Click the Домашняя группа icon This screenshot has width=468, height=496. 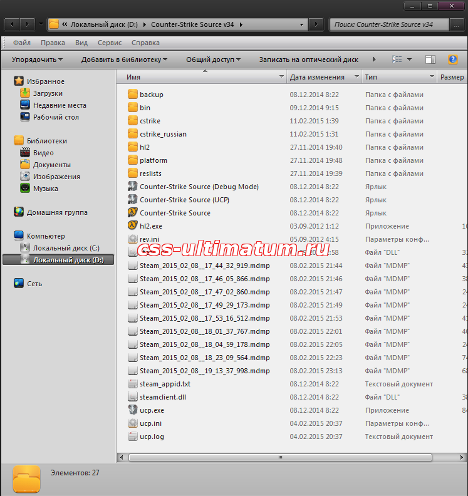click(x=19, y=212)
